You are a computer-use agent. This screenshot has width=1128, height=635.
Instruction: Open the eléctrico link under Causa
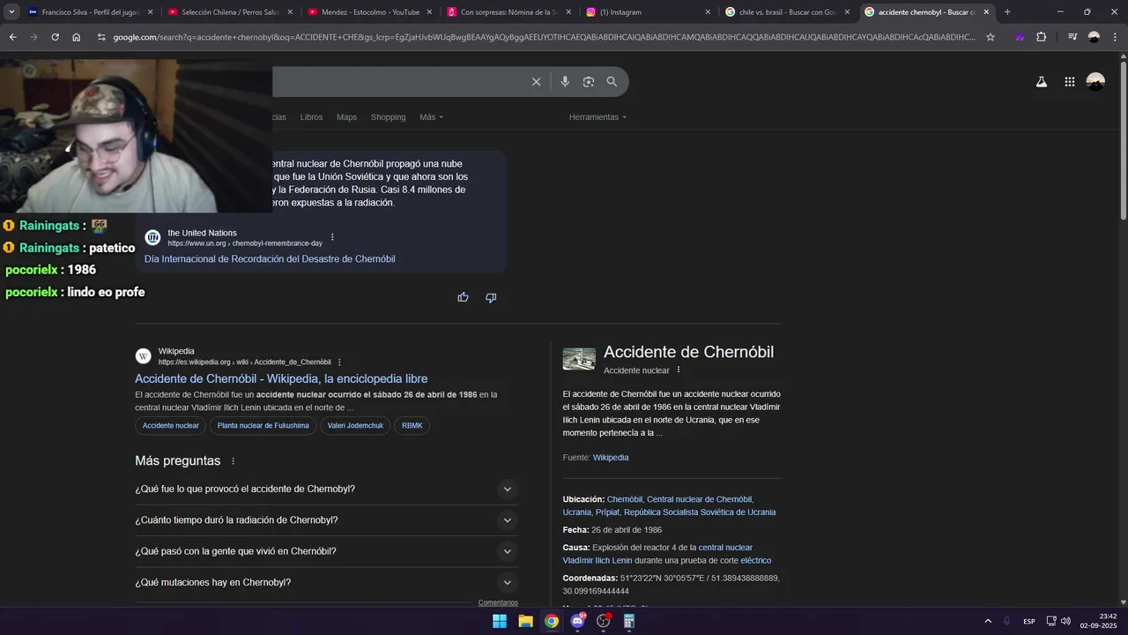pyautogui.click(x=755, y=561)
